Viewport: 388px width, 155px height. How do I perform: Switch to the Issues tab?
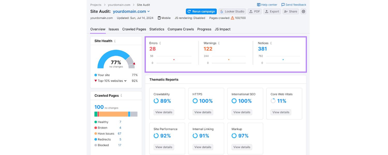[114, 29]
